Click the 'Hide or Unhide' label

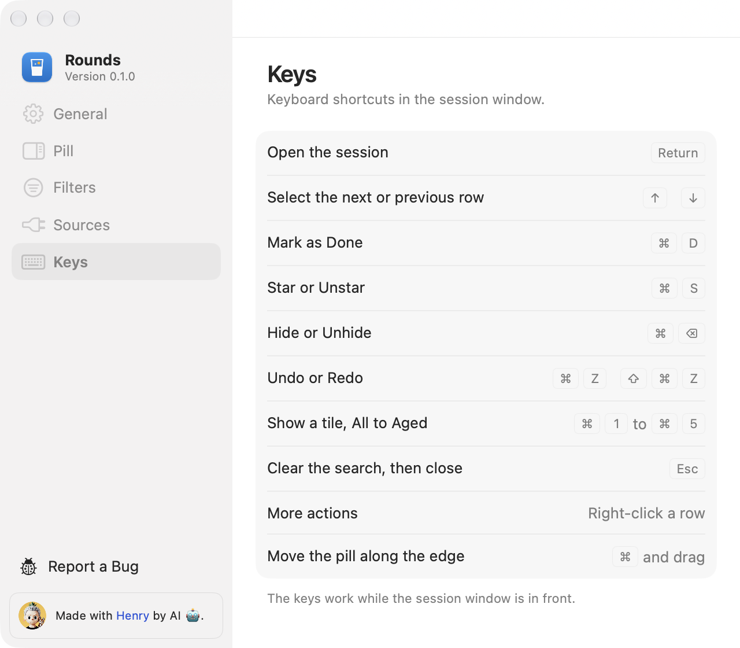pos(319,333)
